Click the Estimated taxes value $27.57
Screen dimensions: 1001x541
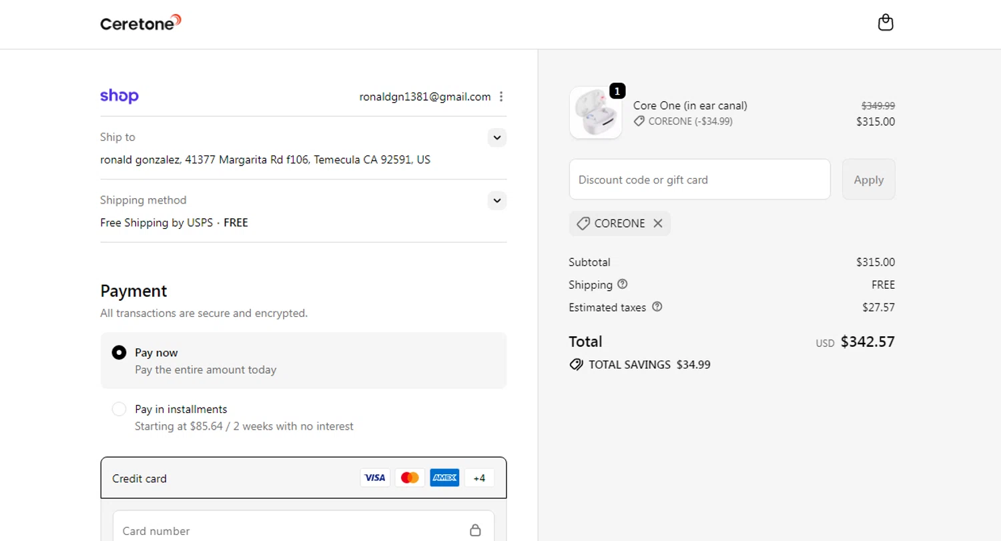point(878,308)
